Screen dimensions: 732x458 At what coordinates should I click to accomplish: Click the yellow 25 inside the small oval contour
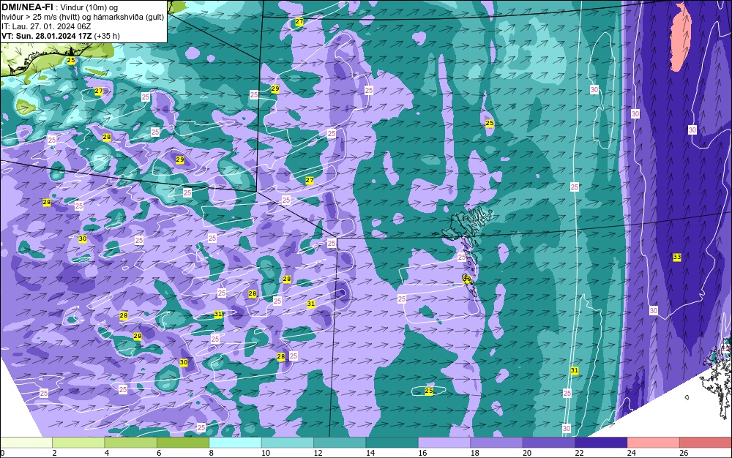tap(428, 391)
